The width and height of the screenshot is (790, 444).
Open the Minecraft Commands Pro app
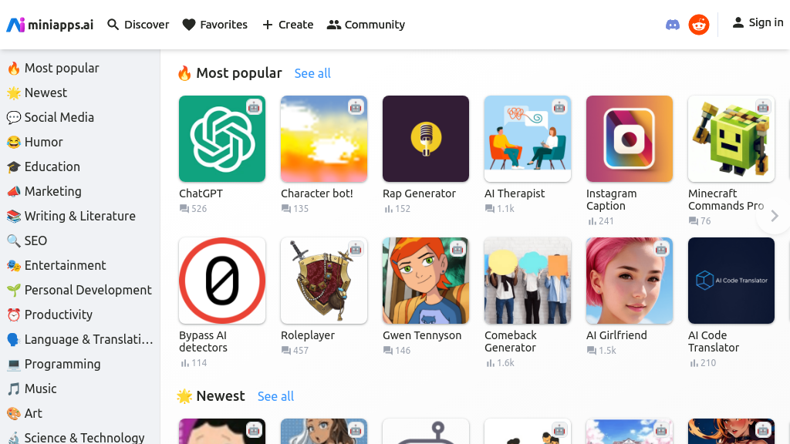coord(731,139)
